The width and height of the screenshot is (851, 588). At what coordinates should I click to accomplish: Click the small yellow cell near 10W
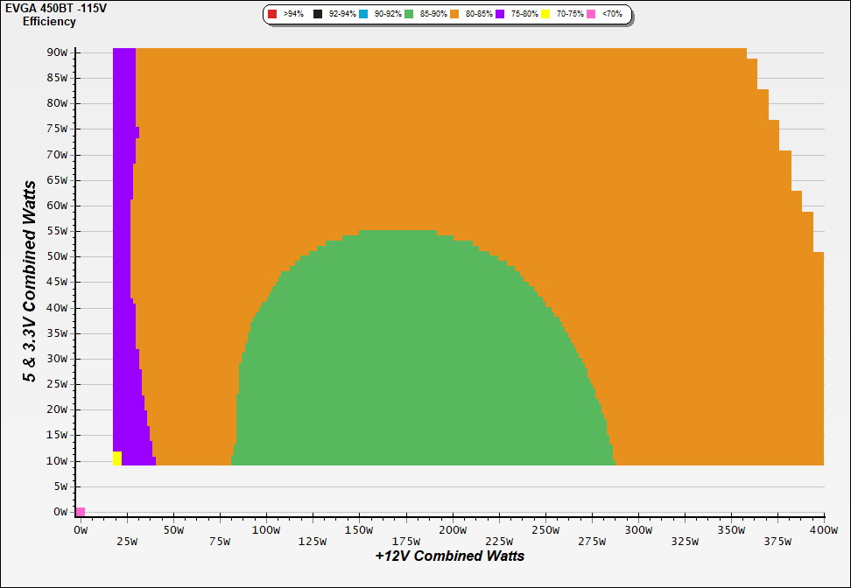[x=117, y=458]
